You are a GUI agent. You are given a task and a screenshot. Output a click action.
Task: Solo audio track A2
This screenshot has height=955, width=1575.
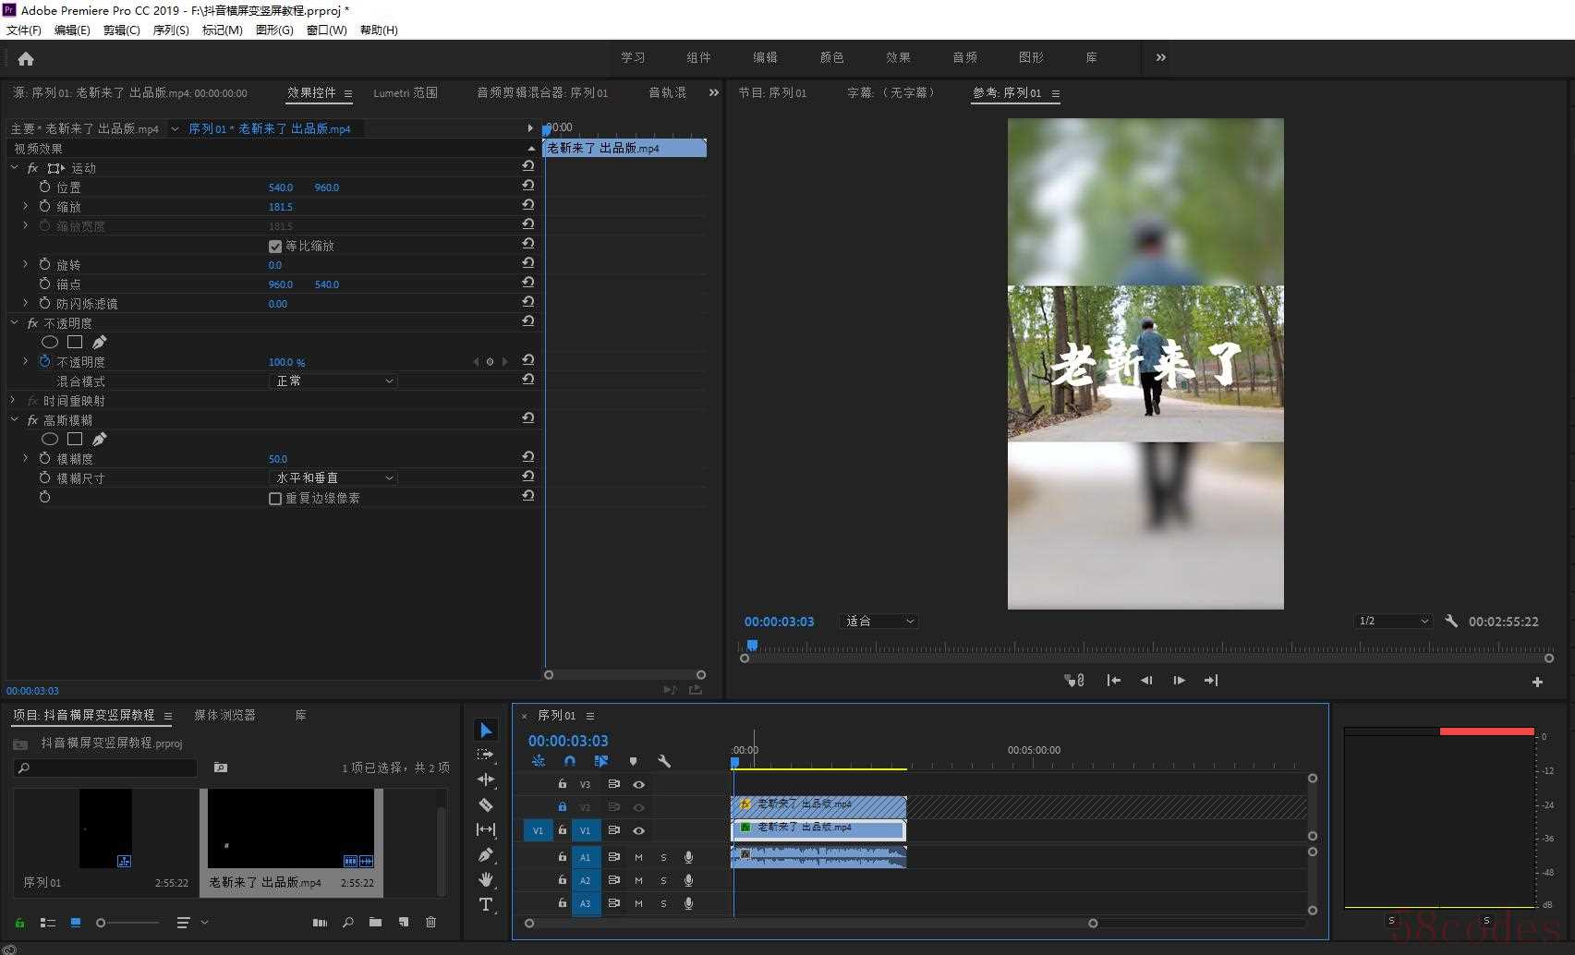(663, 880)
